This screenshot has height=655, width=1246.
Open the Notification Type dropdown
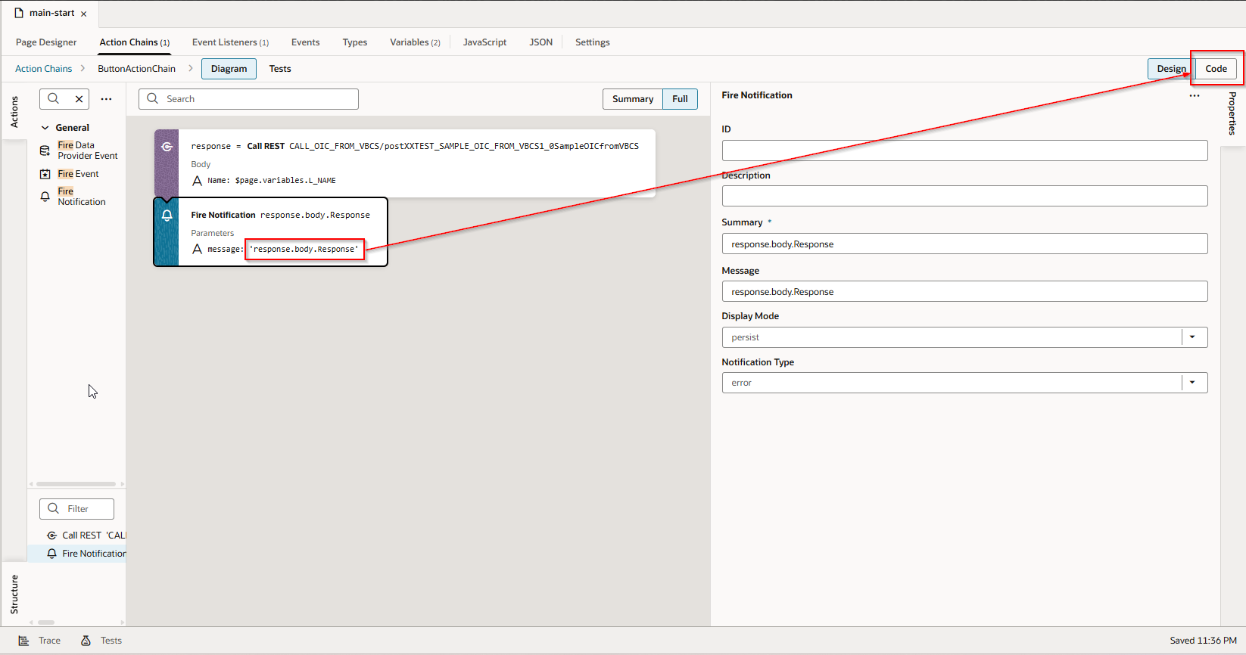1192,383
